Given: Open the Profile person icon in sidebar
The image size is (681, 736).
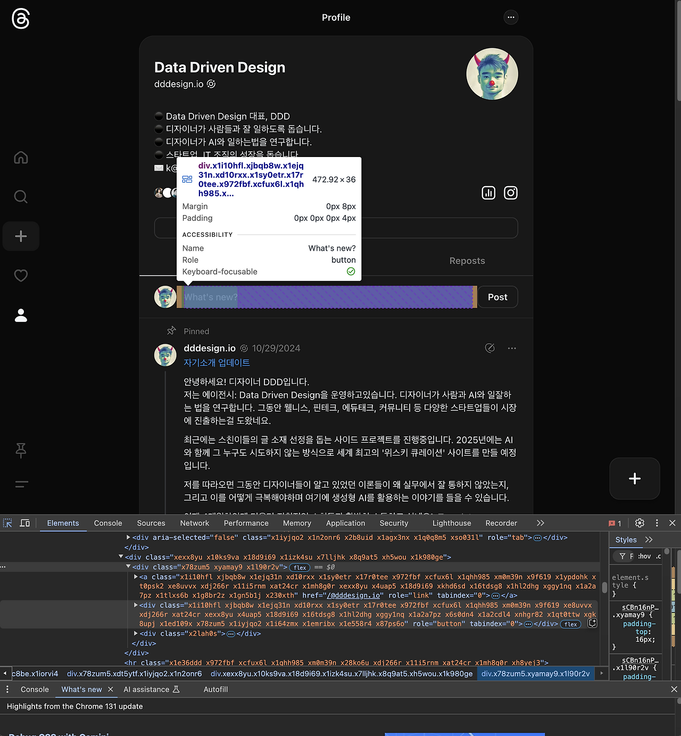Looking at the screenshot, I should (20, 315).
